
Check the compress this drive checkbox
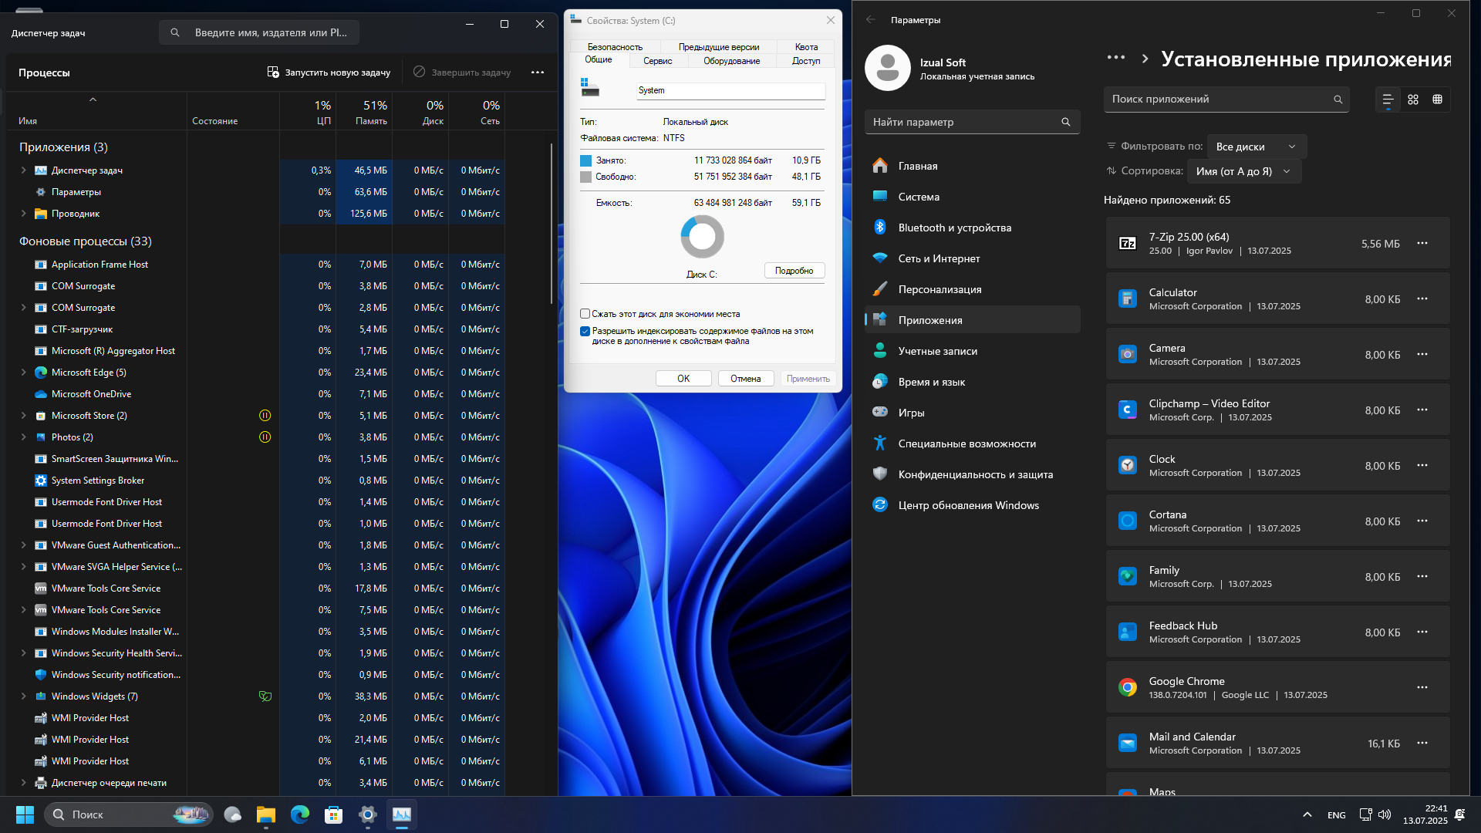click(585, 314)
